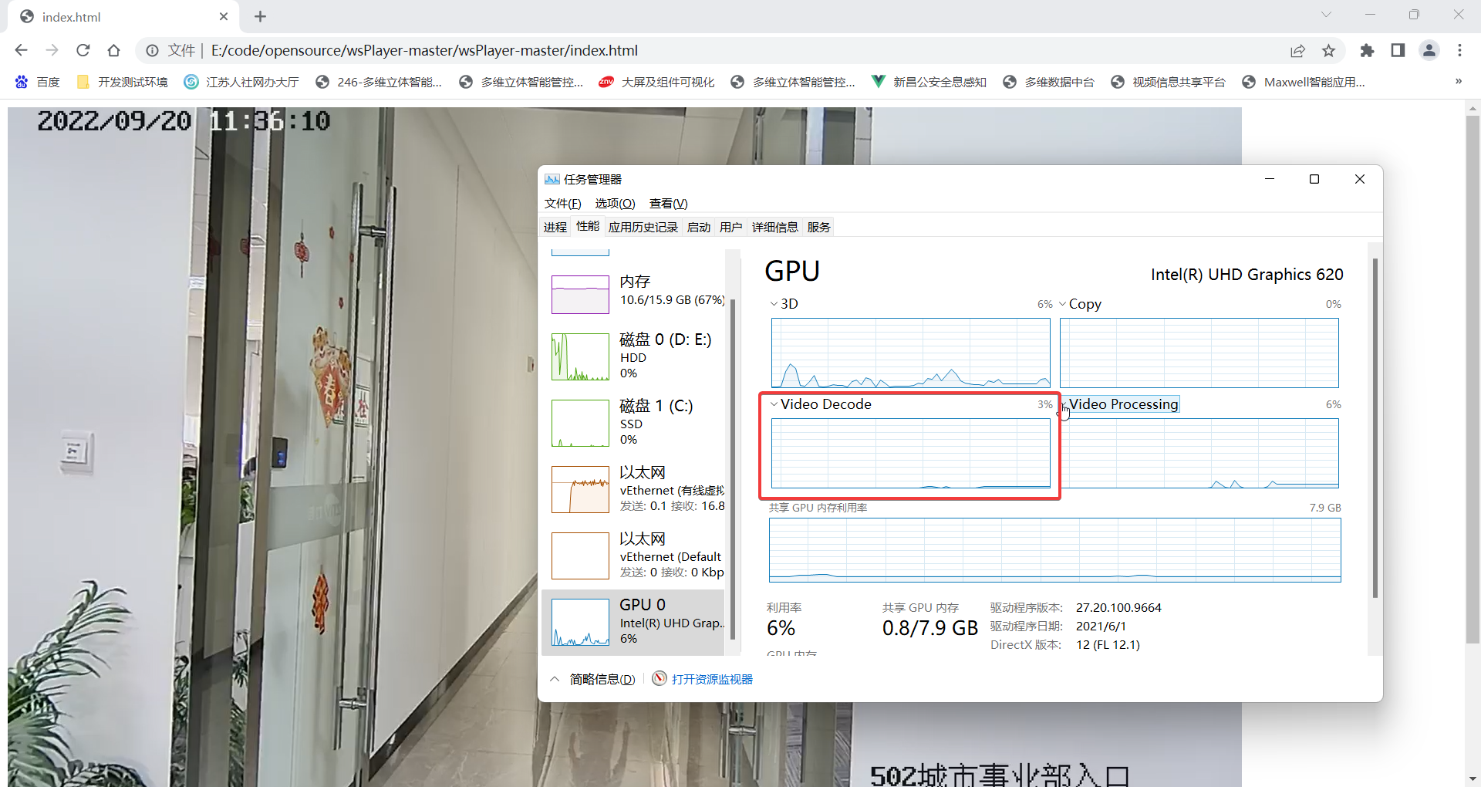Click the browser back arrow icon
This screenshot has width=1481, height=787.
[21, 50]
